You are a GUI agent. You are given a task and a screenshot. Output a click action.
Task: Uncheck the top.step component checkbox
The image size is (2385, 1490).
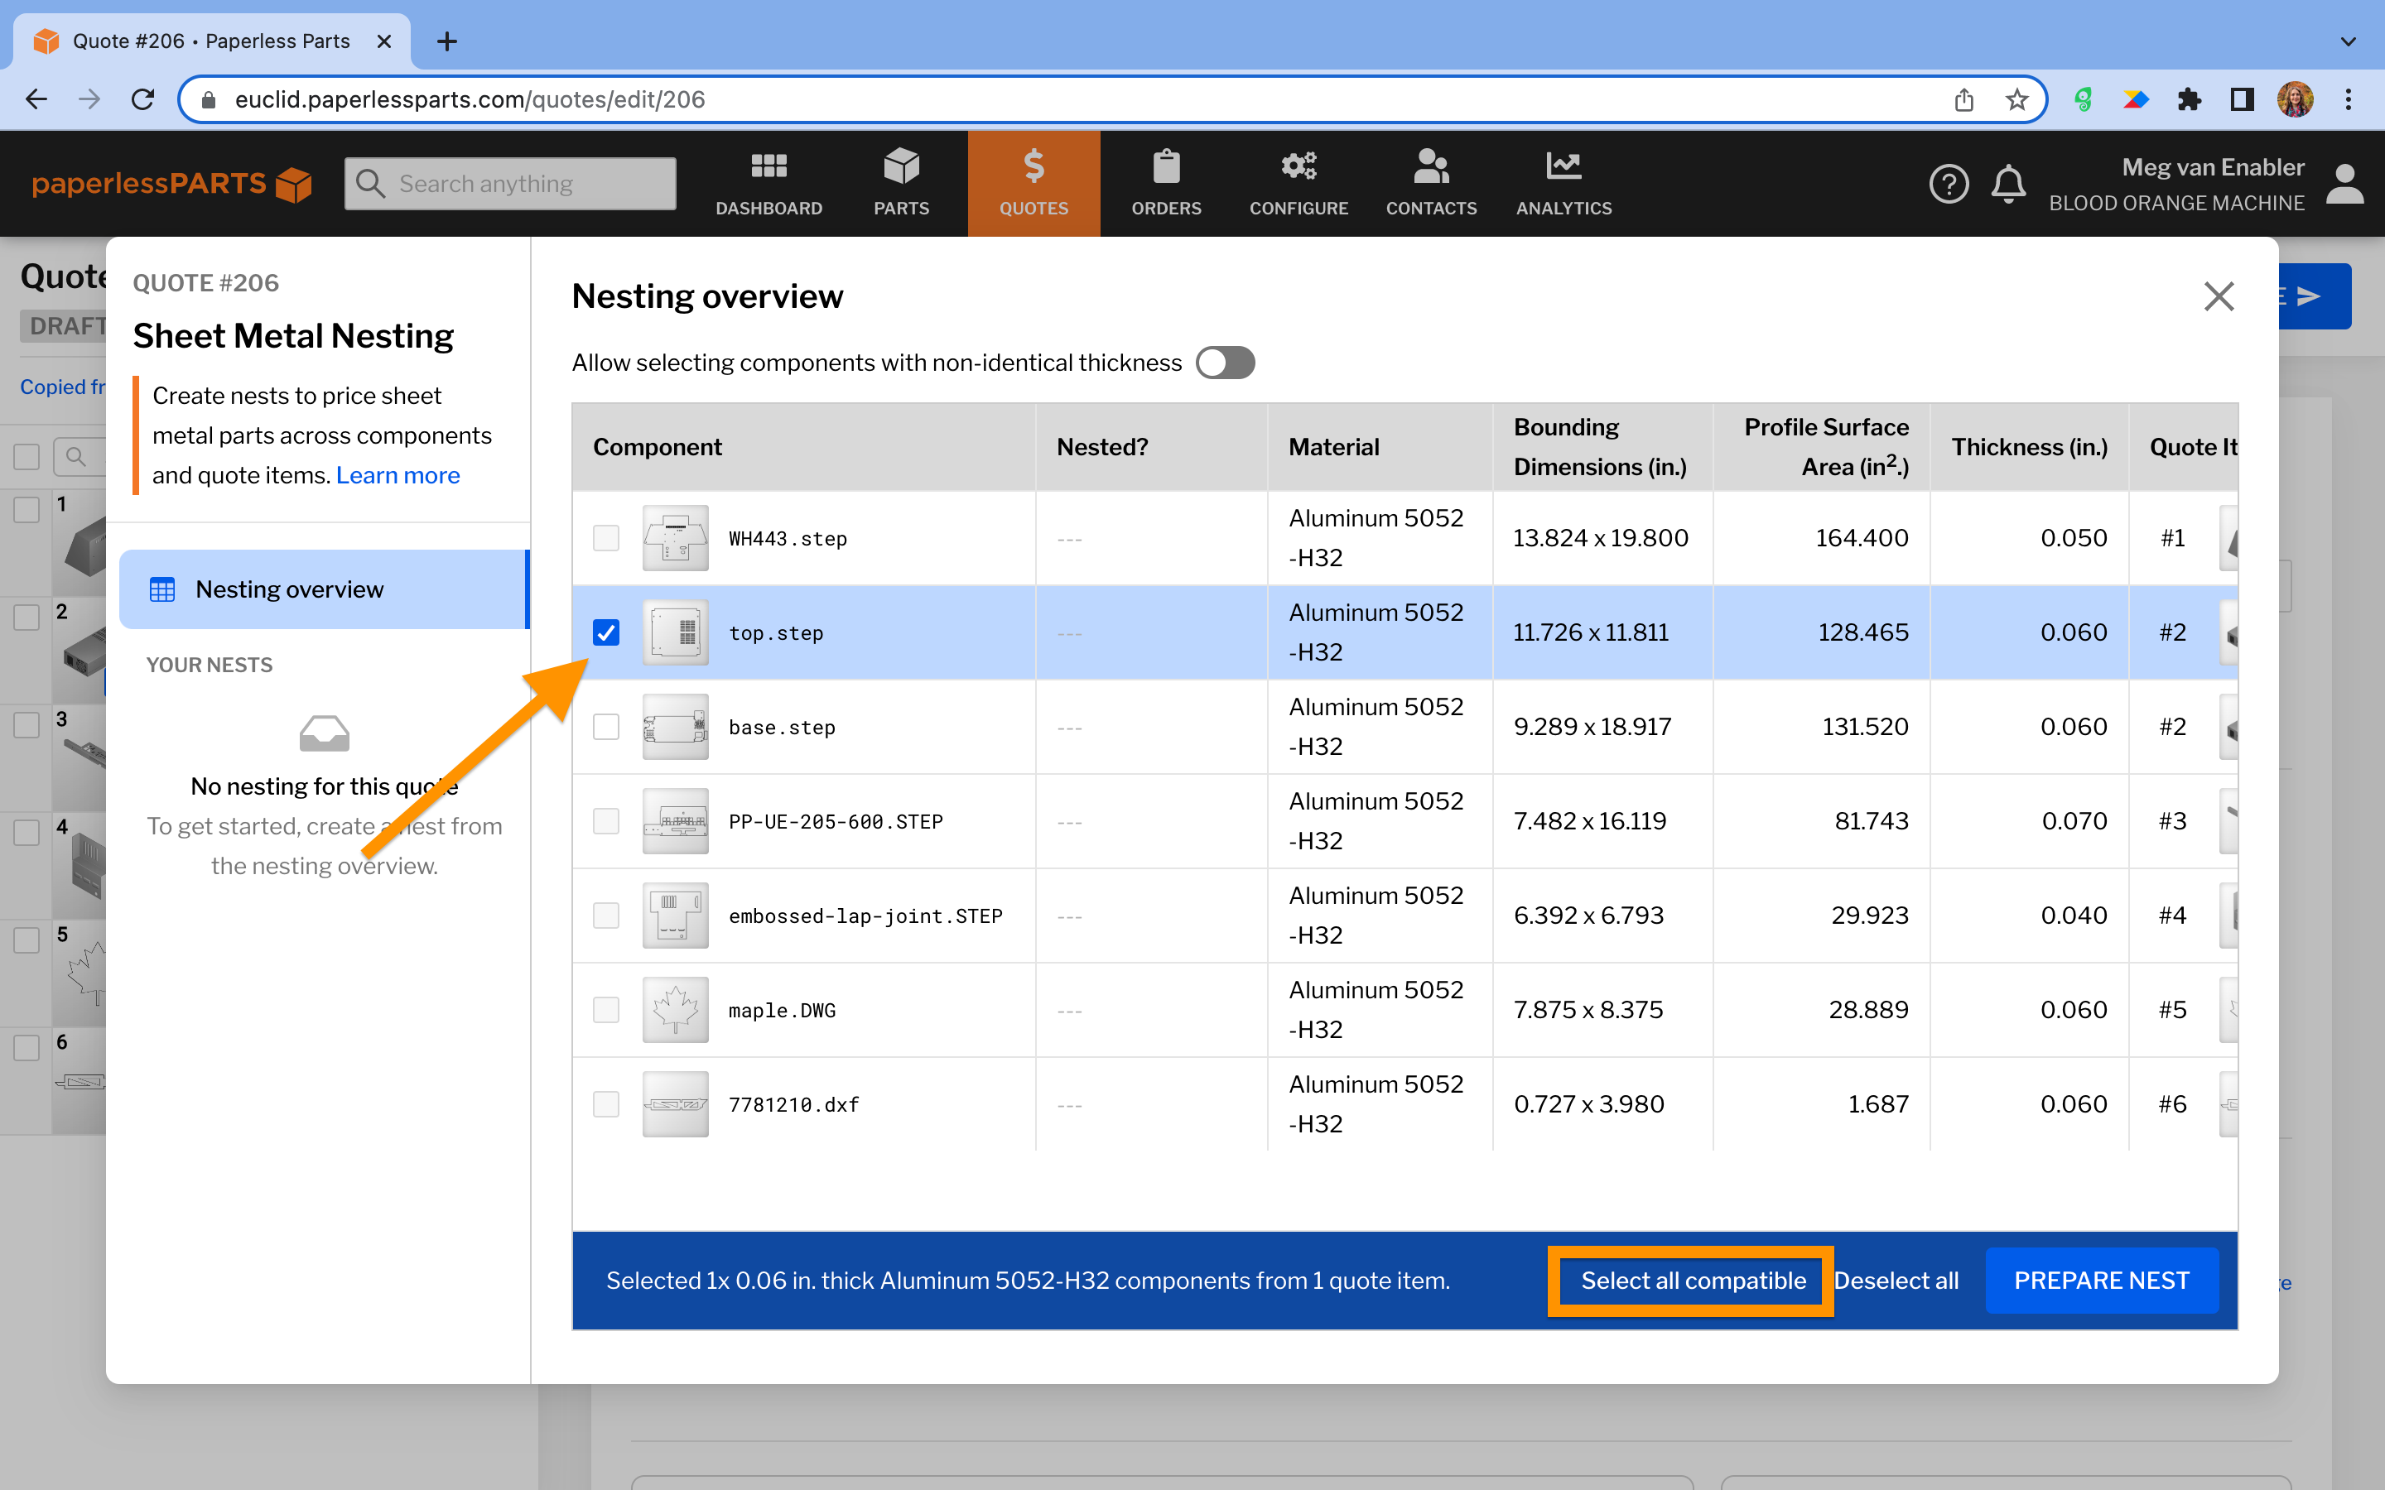606,632
